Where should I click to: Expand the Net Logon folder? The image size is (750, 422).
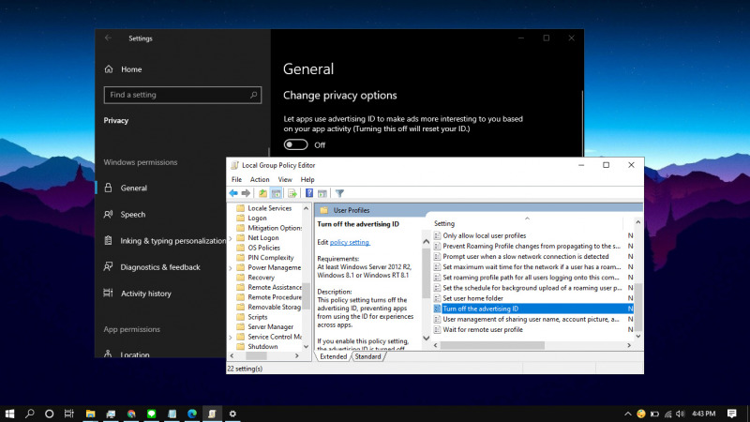(231, 238)
